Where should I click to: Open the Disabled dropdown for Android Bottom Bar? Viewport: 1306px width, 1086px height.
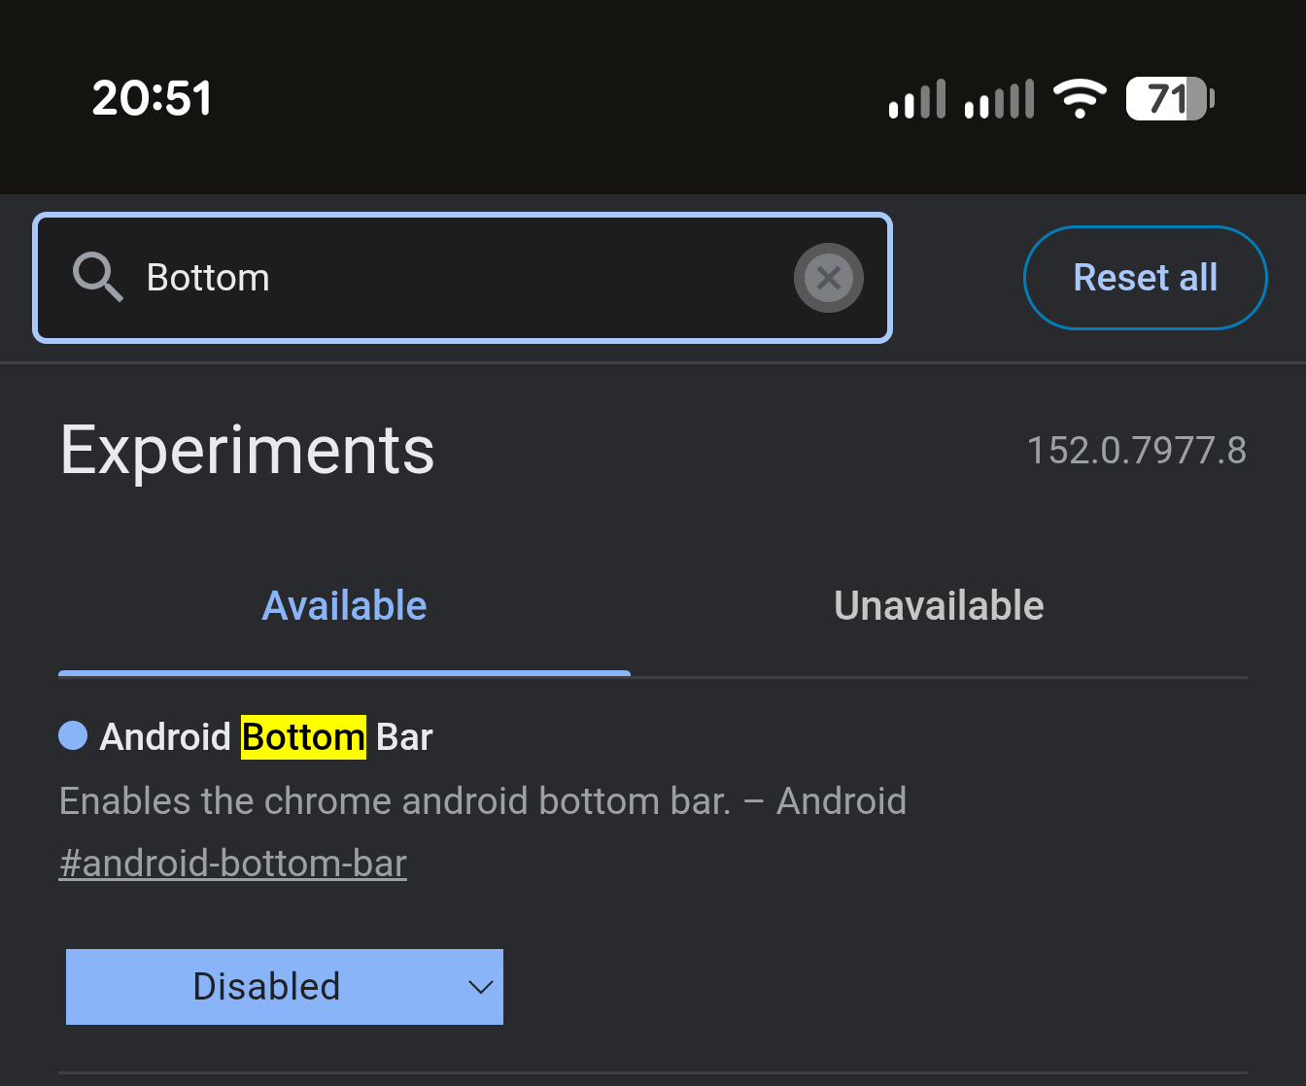click(285, 987)
